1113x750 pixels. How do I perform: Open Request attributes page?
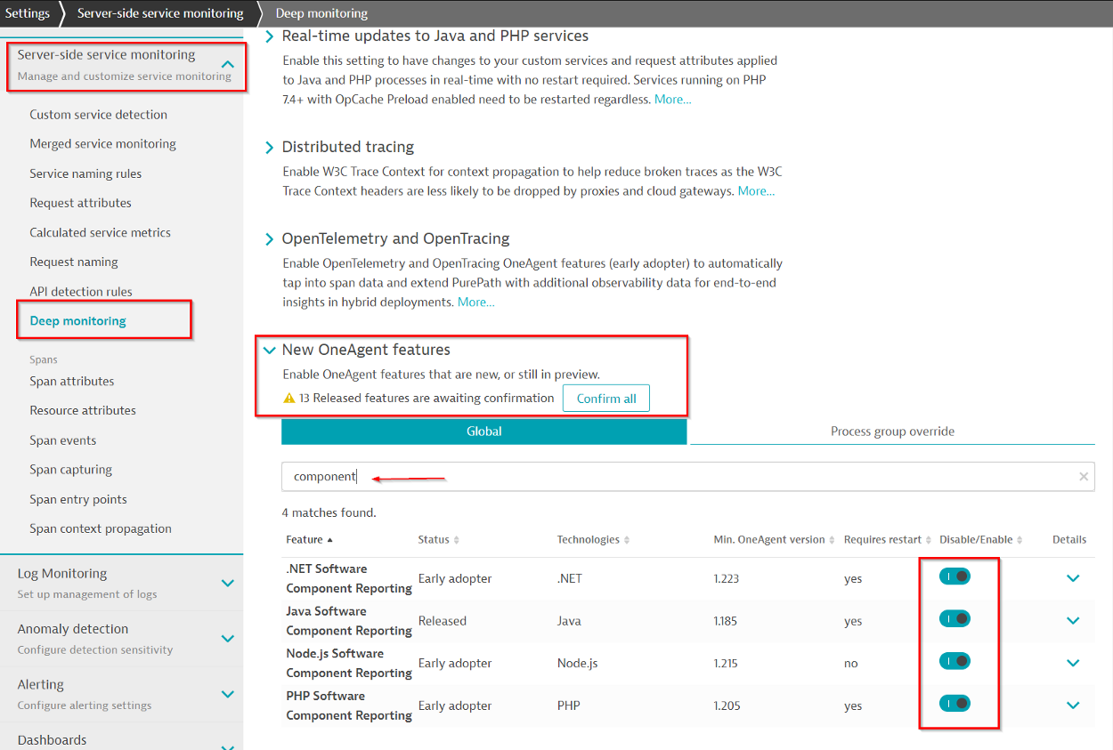(80, 203)
